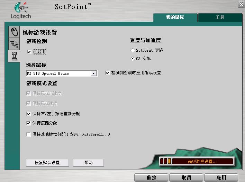Select the OS 实施 radio button
Screen dimensions: 245x182
click(x=133, y=59)
